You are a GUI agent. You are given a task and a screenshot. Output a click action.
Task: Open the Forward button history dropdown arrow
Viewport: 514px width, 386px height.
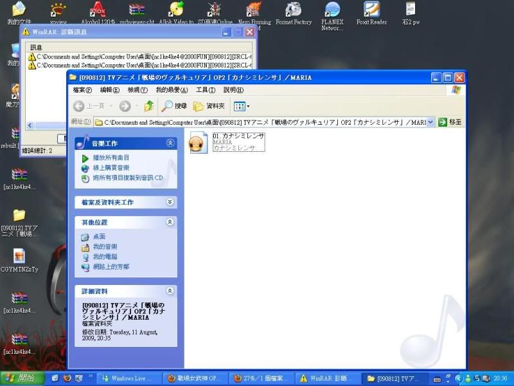137,106
